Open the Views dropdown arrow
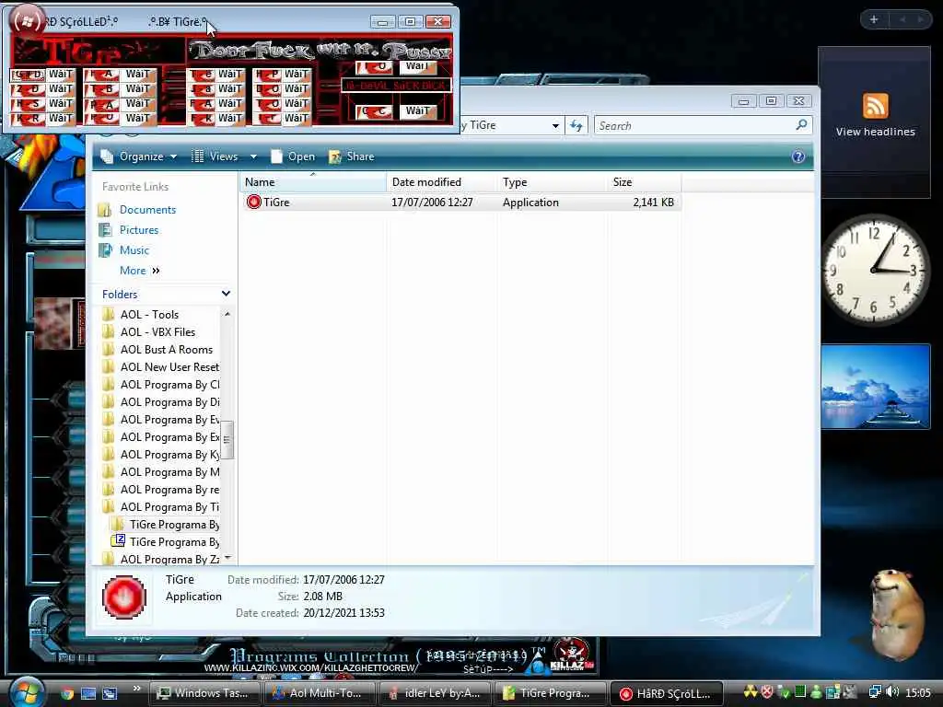Image resolution: width=943 pixels, height=707 pixels. coord(253,156)
